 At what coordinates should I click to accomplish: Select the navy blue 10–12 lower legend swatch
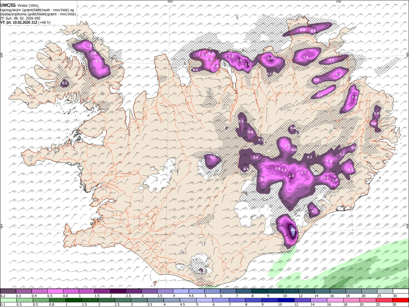(286, 300)
